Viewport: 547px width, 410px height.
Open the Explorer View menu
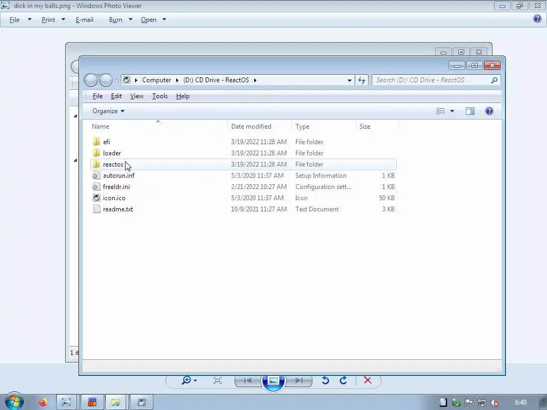click(x=137, y=96)
